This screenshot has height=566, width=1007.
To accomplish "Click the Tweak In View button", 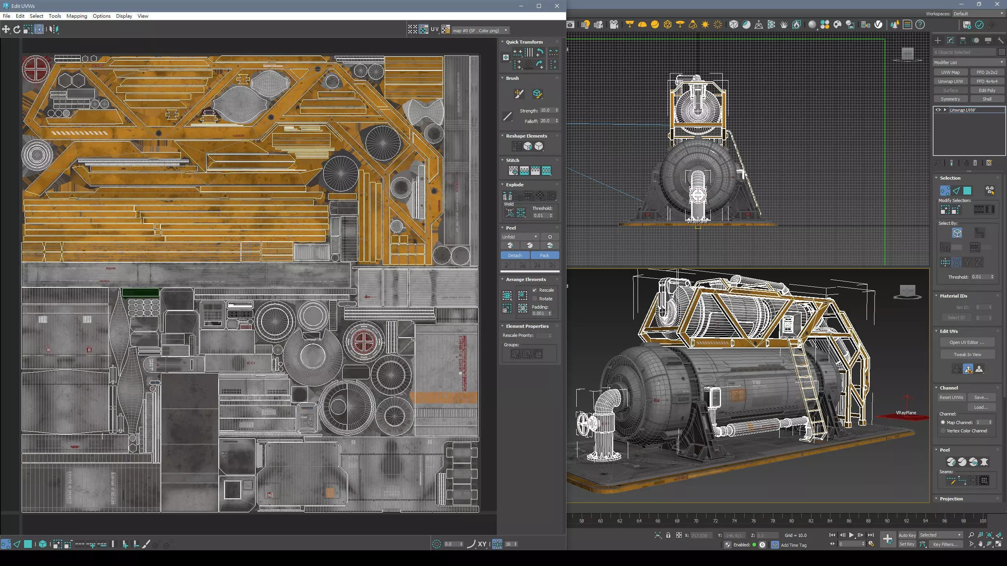I will coord(967,355).
